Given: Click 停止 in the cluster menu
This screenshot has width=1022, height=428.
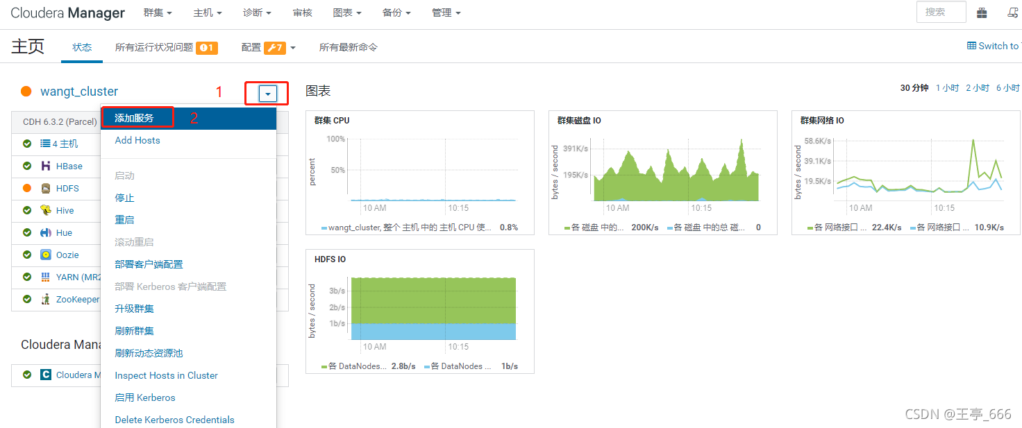Looking at the screenshot, I should point(124,198).
